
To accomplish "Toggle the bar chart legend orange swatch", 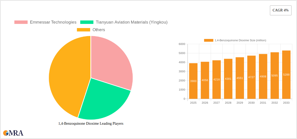I will pos(208,40).
